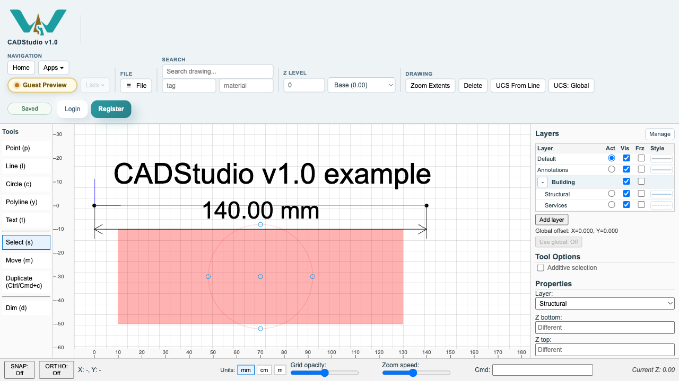679x381 pixels.
Task: Select the Text (t) tool
Action: pyautogui.click(x=26, y=220)
